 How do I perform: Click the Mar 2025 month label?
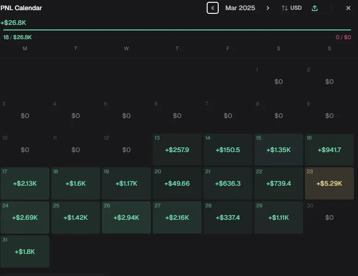click(240, 8)
